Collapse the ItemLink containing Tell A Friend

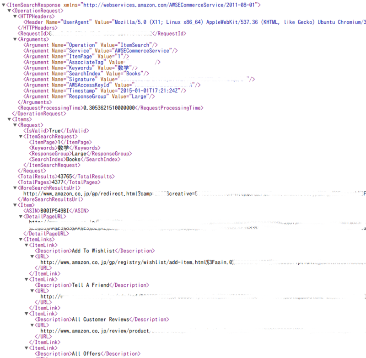coord(27,279)
